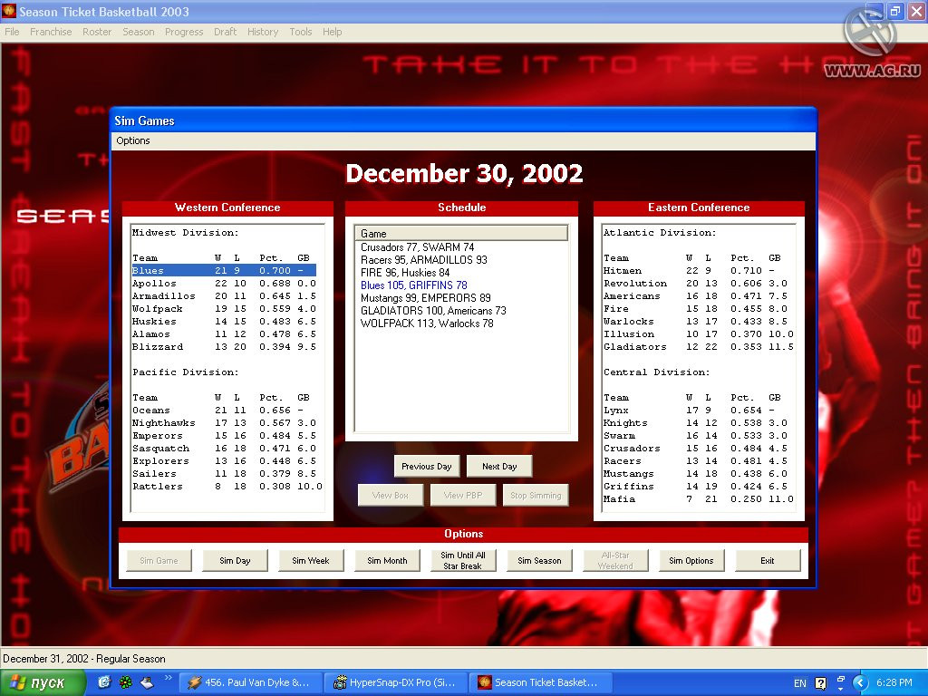Click Sasquatch row in Pacific Division

tap(224, 449)
